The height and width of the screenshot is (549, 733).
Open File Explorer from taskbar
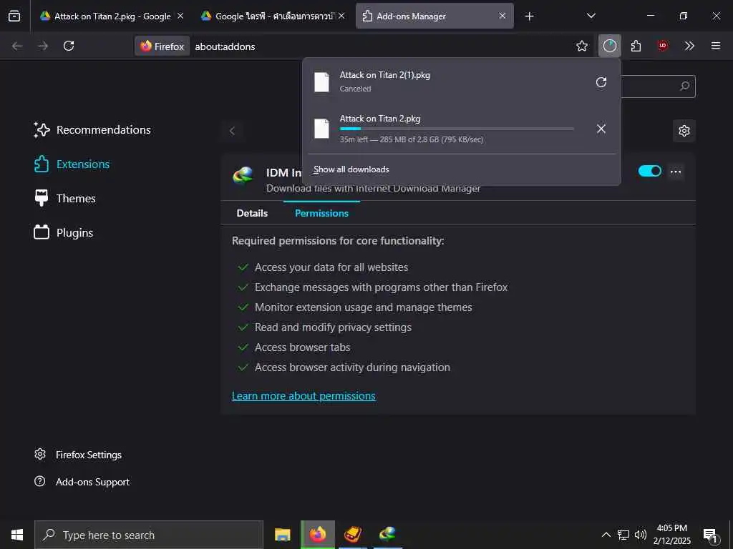282,535
